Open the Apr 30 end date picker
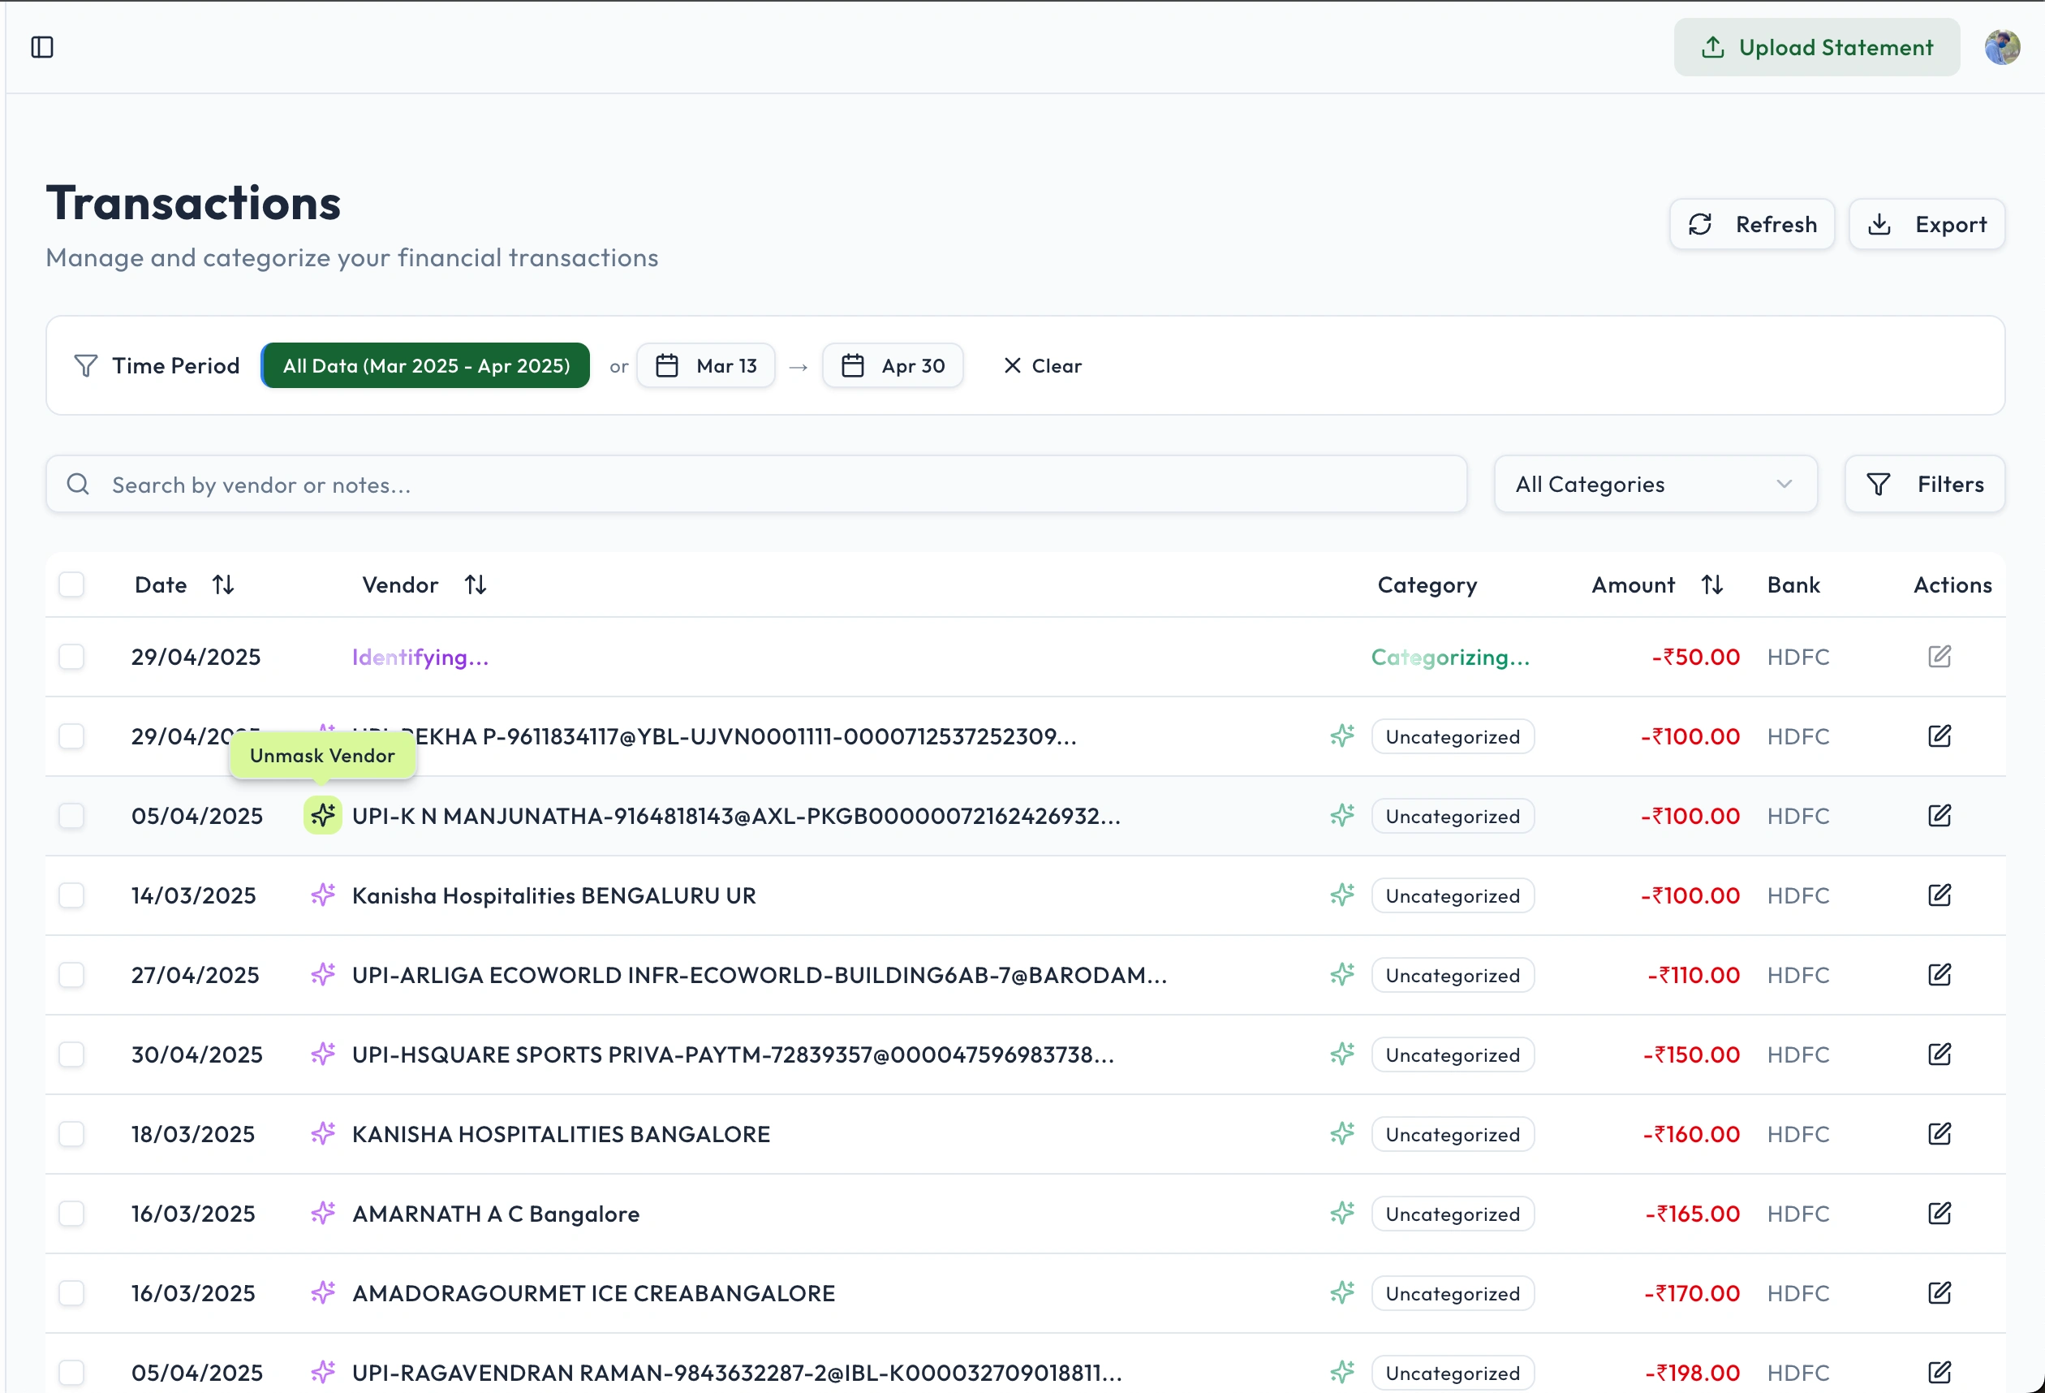Viewport: 2045px width, 1393px height. coord(893,365)
